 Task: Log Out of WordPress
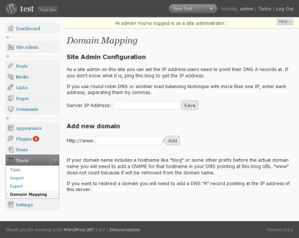pyautogui.click(x=285, y=9)
